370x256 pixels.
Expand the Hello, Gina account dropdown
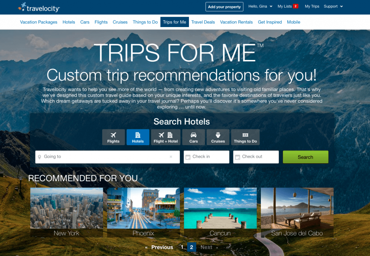[x=260, y=6]
